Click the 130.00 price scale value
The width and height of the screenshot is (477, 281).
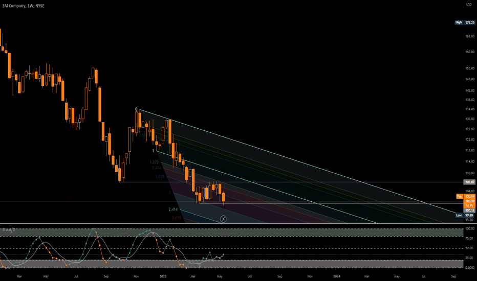click(470, 119)
